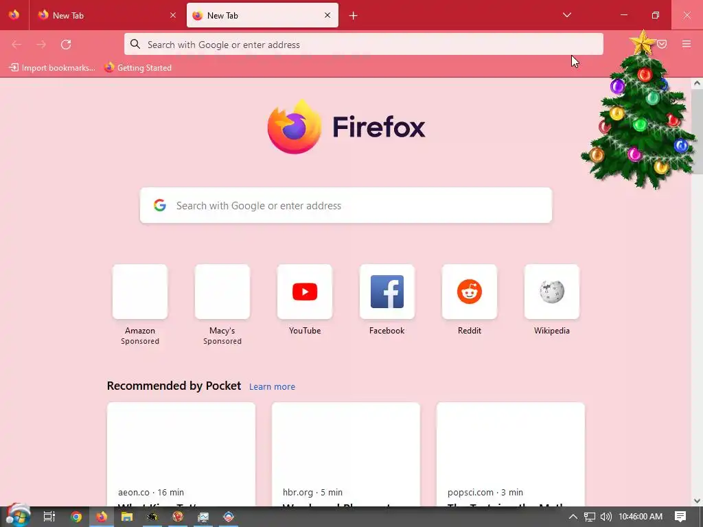Viewport: 703px width, 527px height.
Task: Switch to the first New Tab
Action: point(106,15)
